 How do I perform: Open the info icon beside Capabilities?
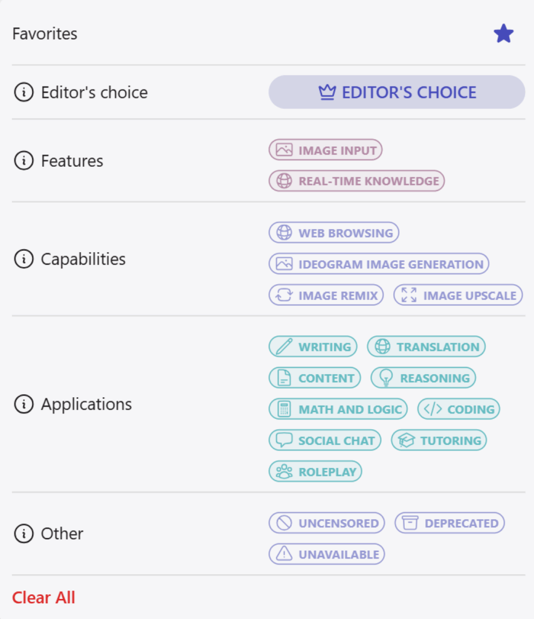pyautogui.click(x=24, y=259)
